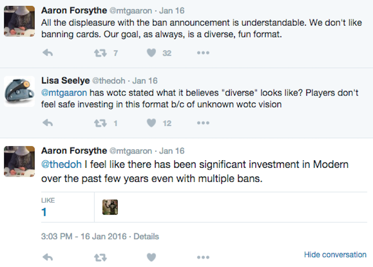The height and width of the screenshot is (267, 373).
Task: Open more options on first tweet
Action: [x=203, y=53]
